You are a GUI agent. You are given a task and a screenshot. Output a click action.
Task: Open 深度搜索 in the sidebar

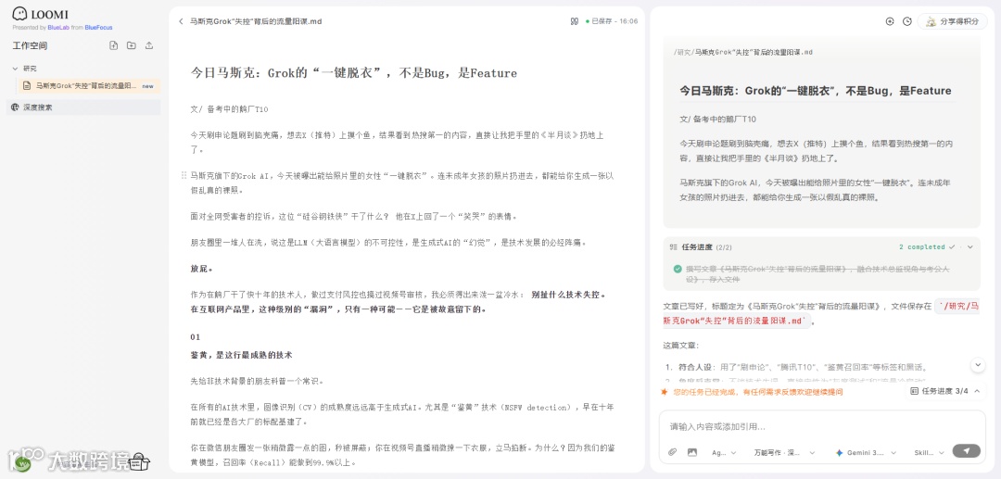(x=83, y=107)
